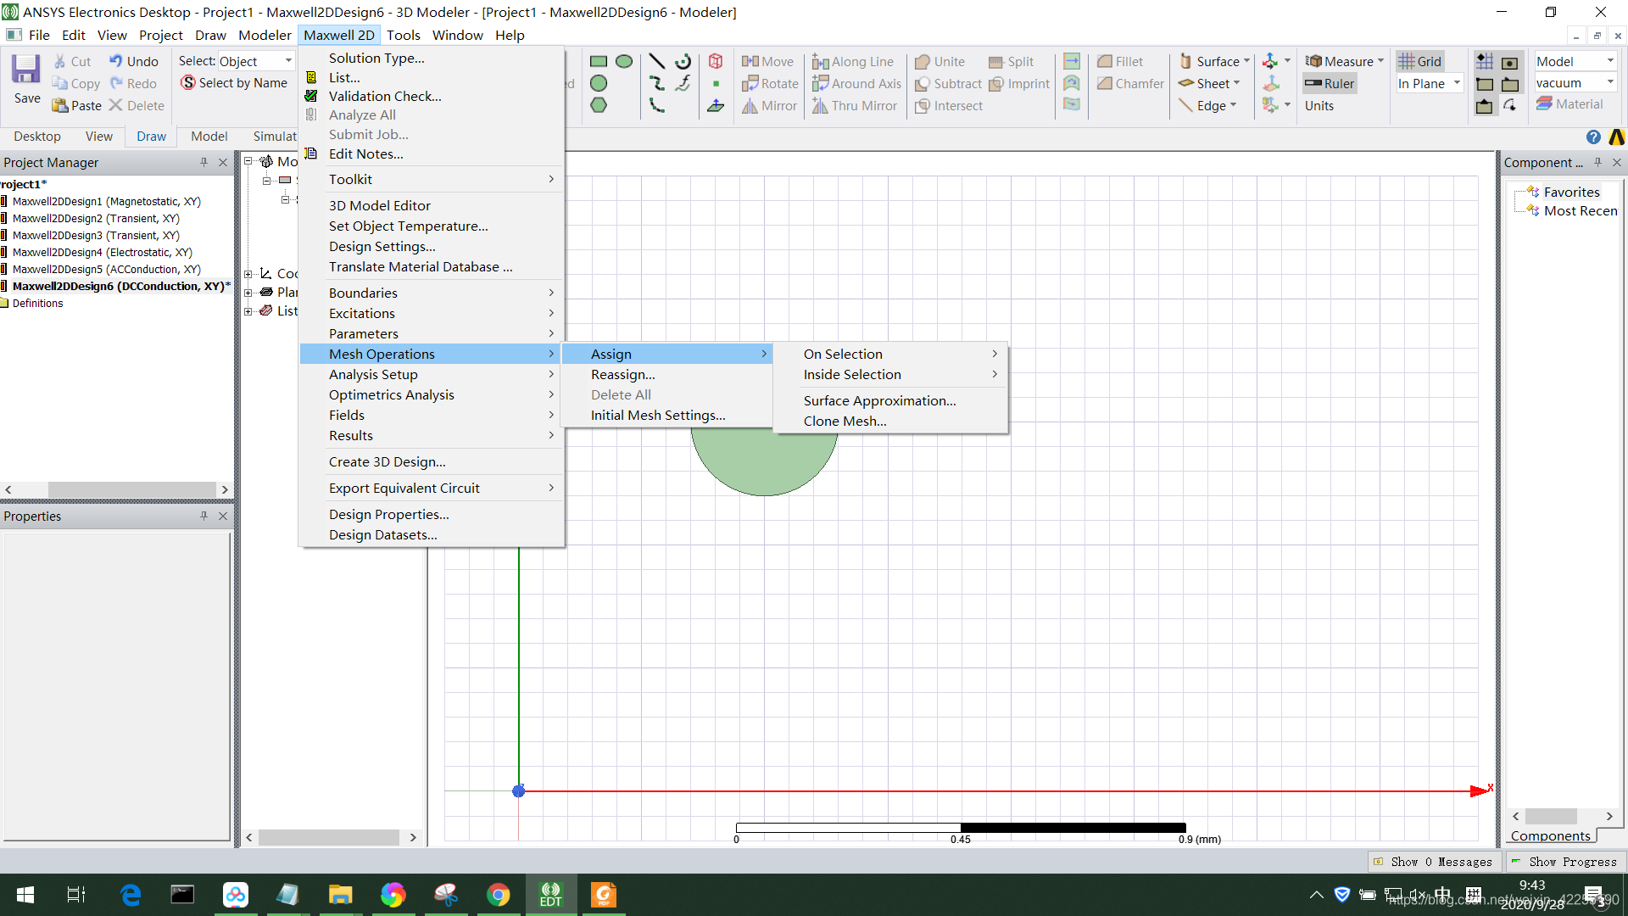Screen dimensions: 1628x916
Task: Select the Draw ellipse tool
Action: tap(624, 61)
